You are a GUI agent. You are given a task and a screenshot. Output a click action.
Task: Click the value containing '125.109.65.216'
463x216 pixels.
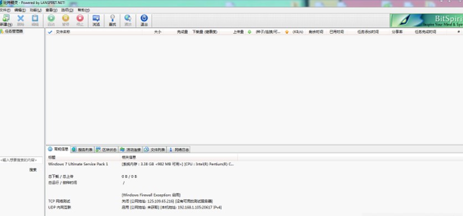point(167,201)
